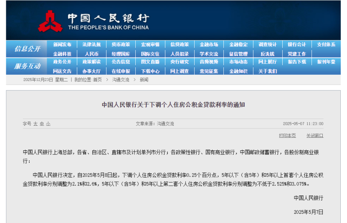
Task: Set font size to 中 (medium)
Action: (x=42, y=124)
